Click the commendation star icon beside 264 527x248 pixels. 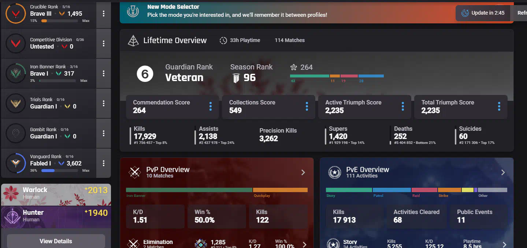pyautogui.click(x=294, y=67)
